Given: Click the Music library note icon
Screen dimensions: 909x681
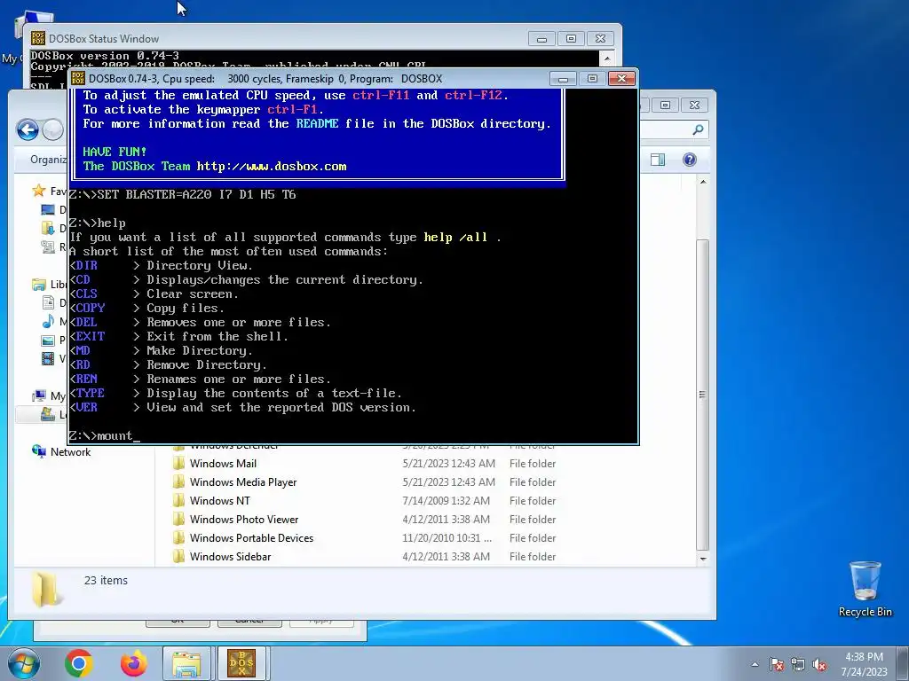Looking at the screenshot, I should tap(48, 321).
